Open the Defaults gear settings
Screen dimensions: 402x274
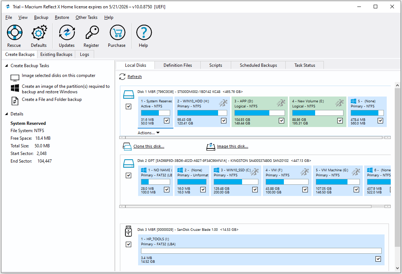click(x=39, y=33)
